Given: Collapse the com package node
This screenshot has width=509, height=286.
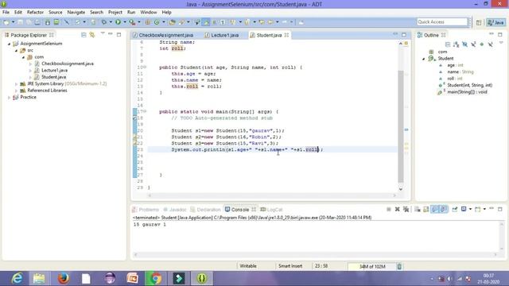Looking at the screenshot, I should (23, 57).
